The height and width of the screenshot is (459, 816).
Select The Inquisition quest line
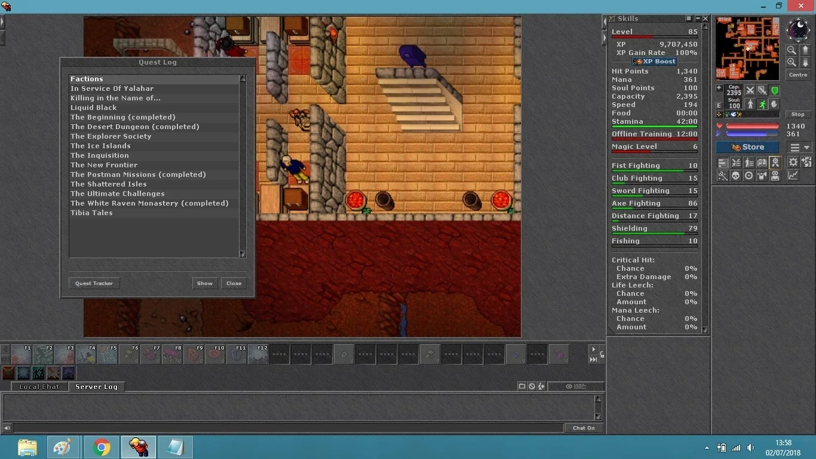[154, 155]
